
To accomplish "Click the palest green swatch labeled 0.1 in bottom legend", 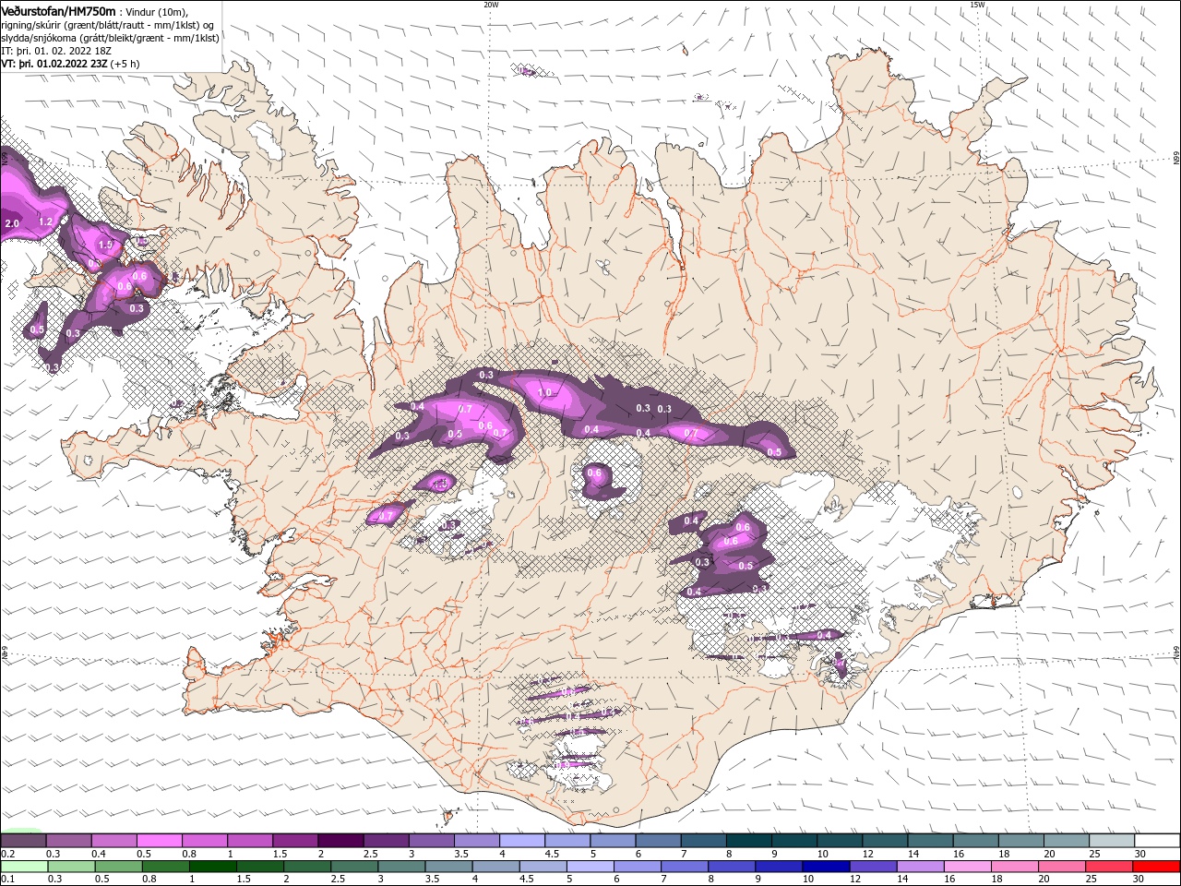I will [23, 867].
